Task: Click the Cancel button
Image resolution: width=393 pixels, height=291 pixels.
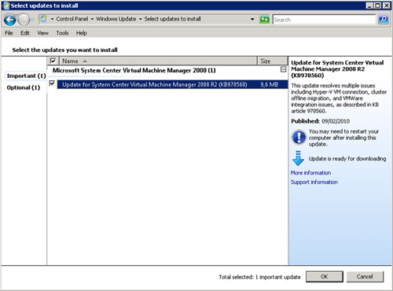Action: (x=365, y=277)
